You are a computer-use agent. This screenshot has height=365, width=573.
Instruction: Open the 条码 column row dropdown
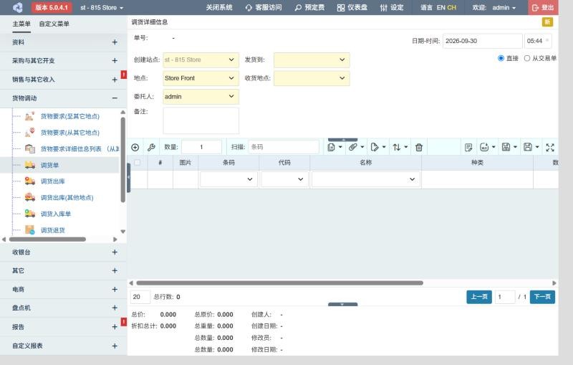click(228, 179)
